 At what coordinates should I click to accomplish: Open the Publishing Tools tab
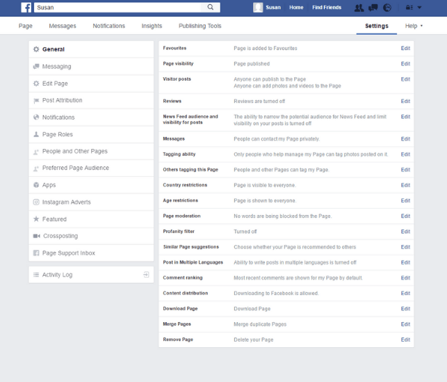coord(200,26)
